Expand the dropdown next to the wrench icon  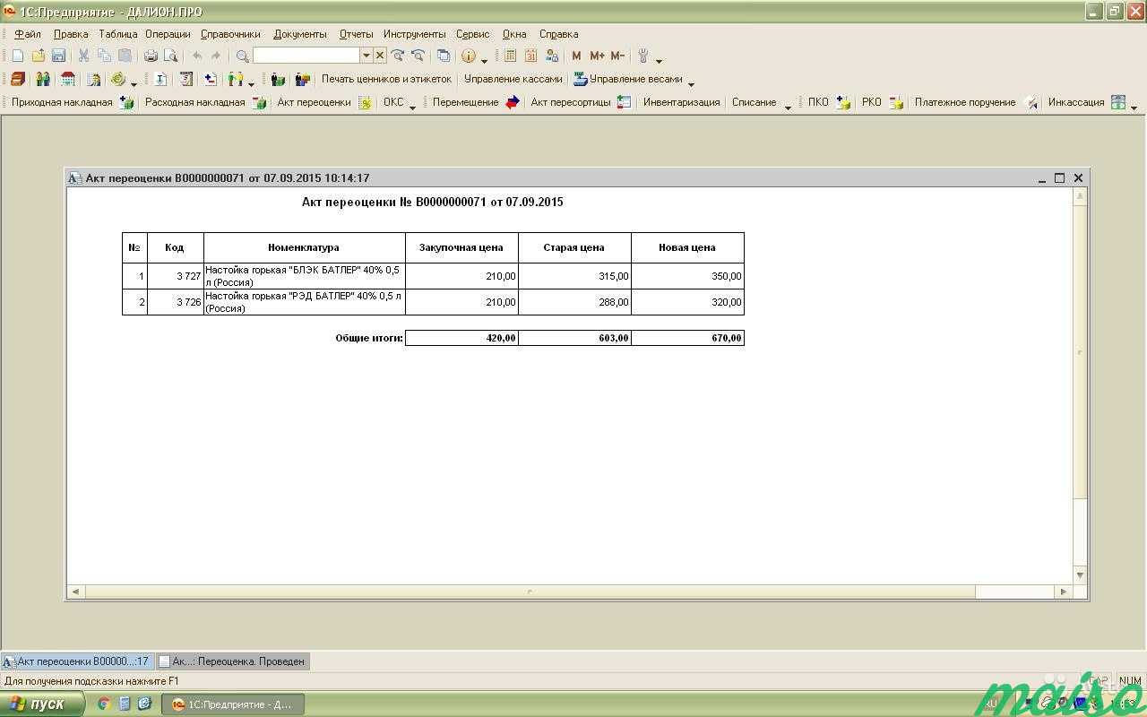(x=659, y=59)
